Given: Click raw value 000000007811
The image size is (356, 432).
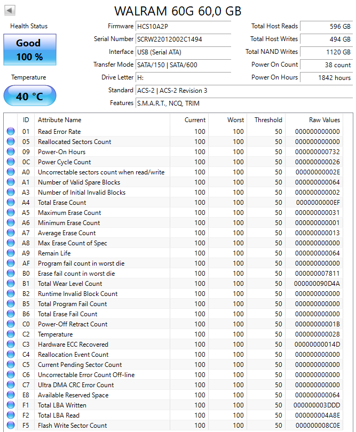Looking at the screenshot, I should point(318,273).
